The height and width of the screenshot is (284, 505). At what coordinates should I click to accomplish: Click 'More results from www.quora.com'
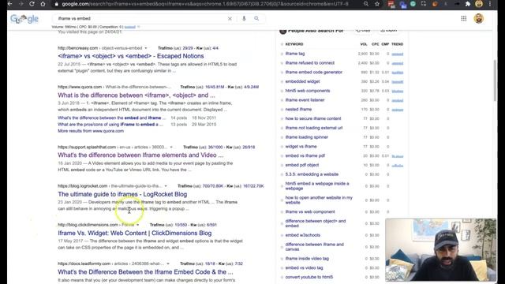click(91, 131)
